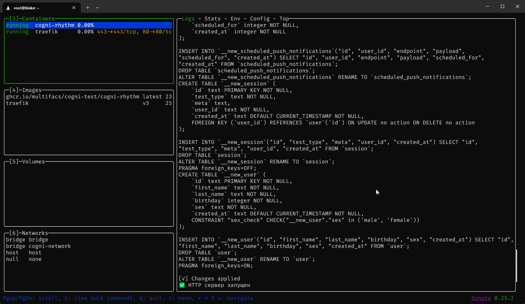
Task: Switch to the Env tab
Action: (235, 19)
